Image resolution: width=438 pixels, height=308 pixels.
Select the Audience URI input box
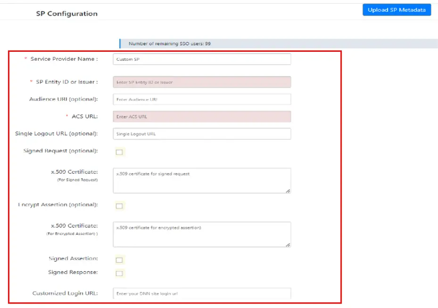coord(202,99)
